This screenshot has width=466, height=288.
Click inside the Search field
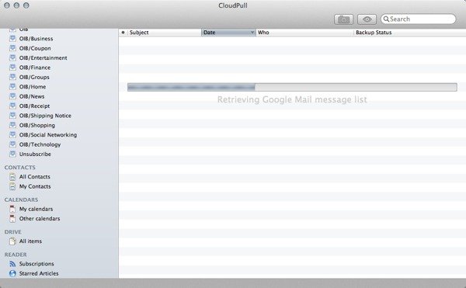click(x=418, y=19)
